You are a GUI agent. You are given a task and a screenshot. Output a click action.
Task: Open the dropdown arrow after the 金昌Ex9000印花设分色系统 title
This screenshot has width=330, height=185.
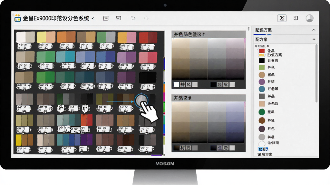tap(92, 18)
